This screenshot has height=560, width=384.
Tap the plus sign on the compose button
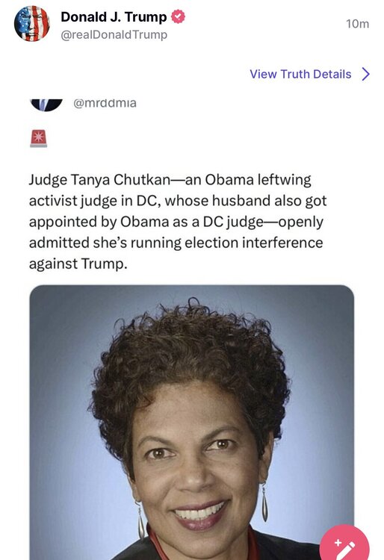(x=338, y=544)
